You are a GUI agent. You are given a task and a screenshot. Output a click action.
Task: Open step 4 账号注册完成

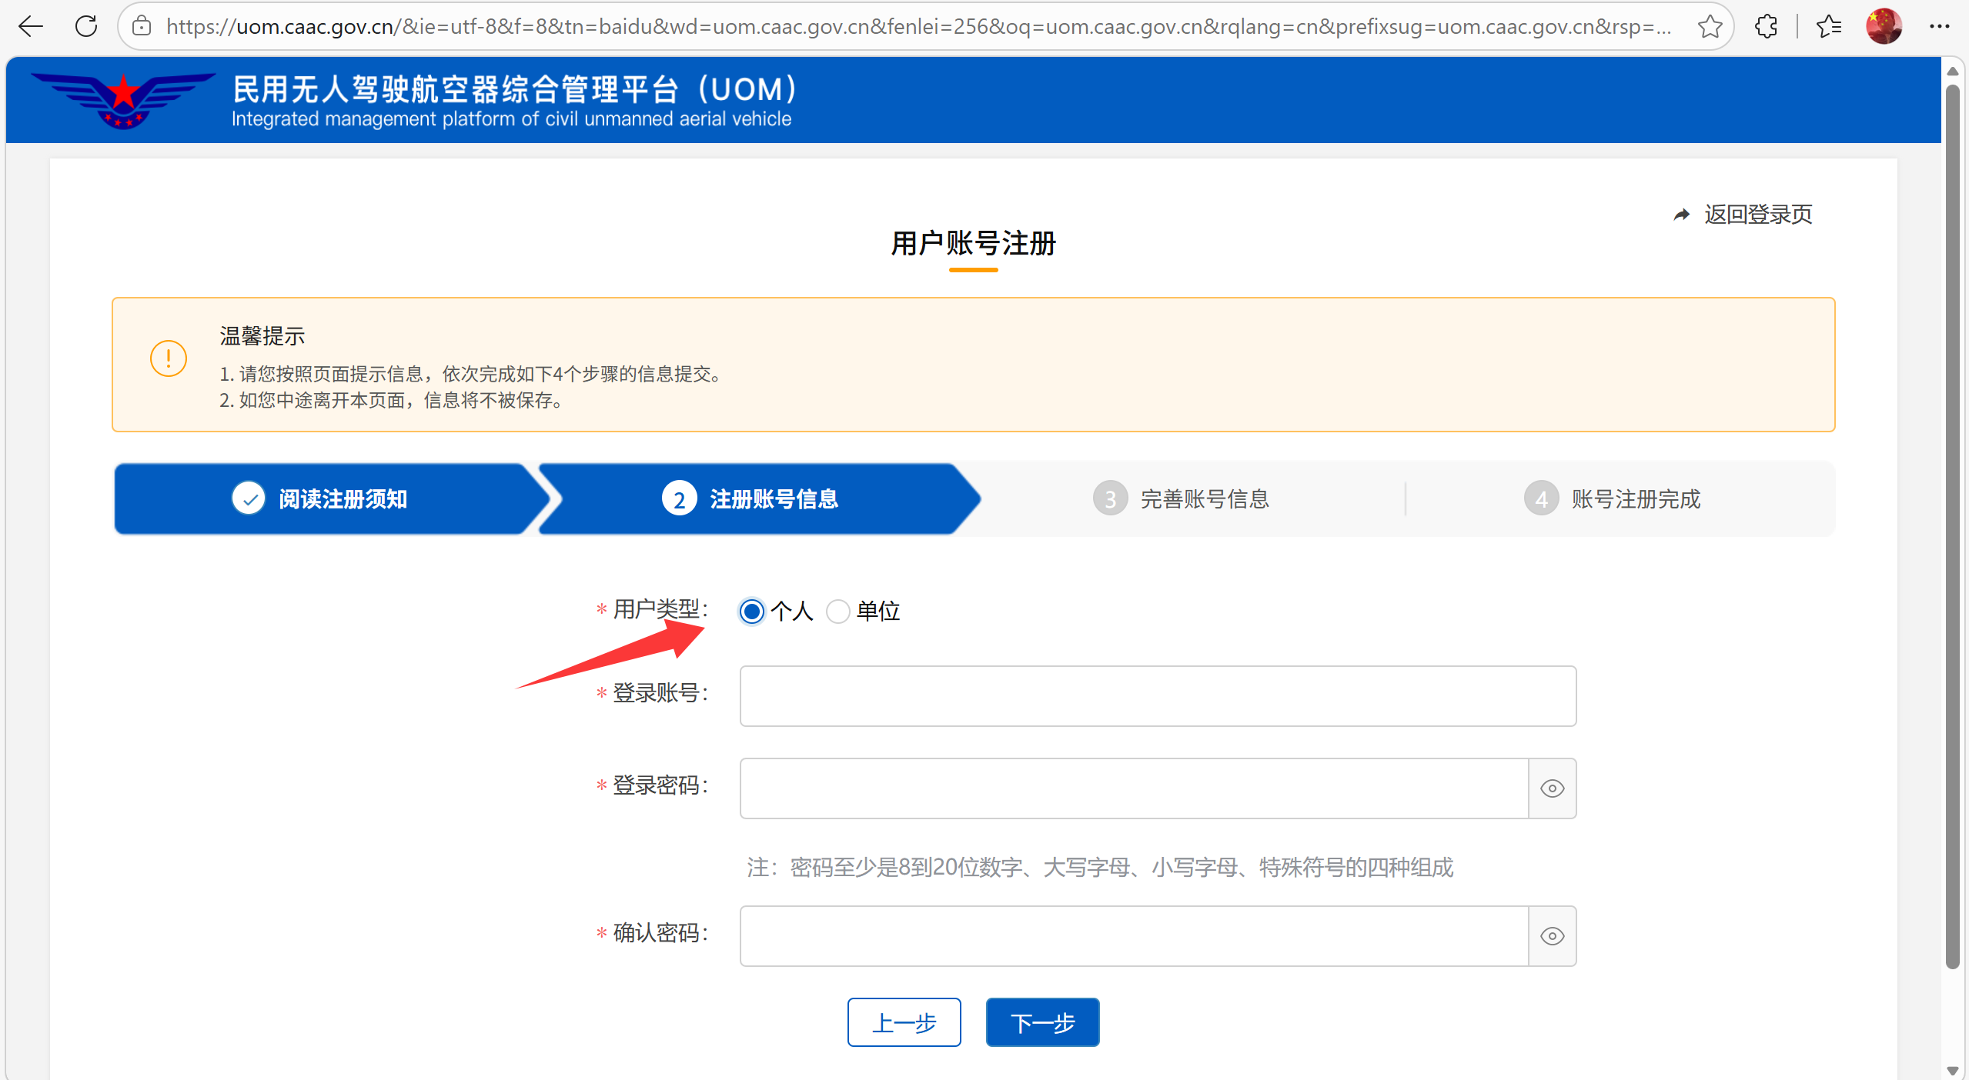1613,499
